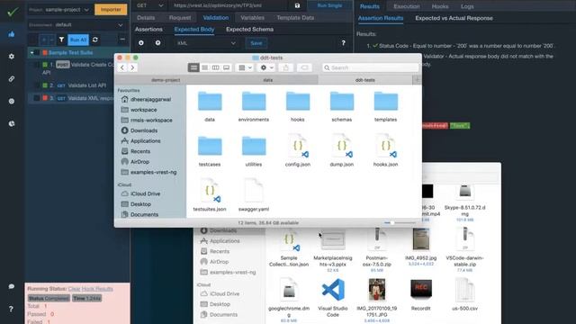
Task: Open the chat bubble icon in left sidebar
Action: 12,286
